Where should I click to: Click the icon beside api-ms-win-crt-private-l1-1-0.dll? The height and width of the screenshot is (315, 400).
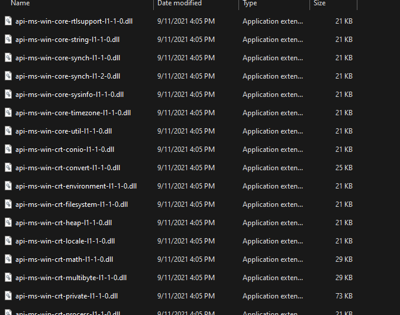pyautogui.click(x=8, y=296)
